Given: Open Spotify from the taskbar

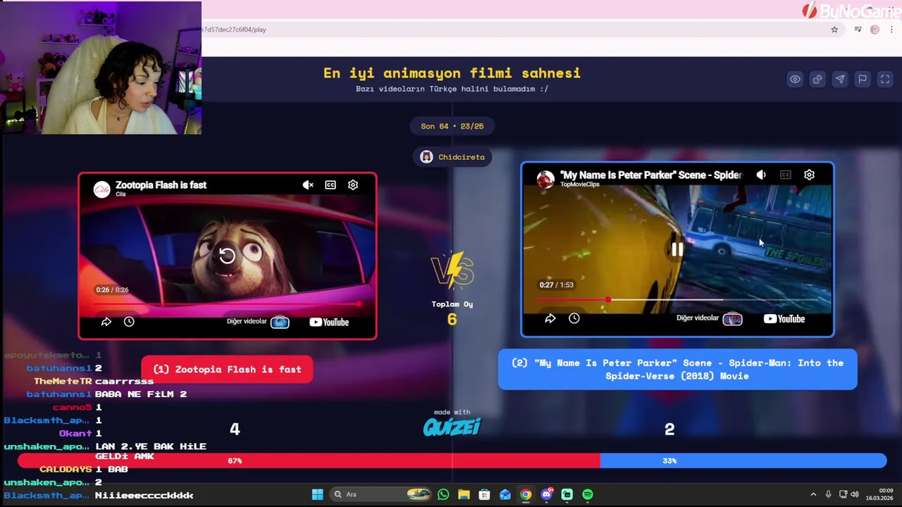Looking at the screenshot, I should [x=588, y=494].
